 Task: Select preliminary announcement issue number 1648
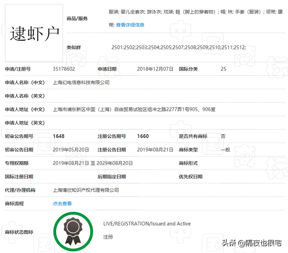point(58,136)
